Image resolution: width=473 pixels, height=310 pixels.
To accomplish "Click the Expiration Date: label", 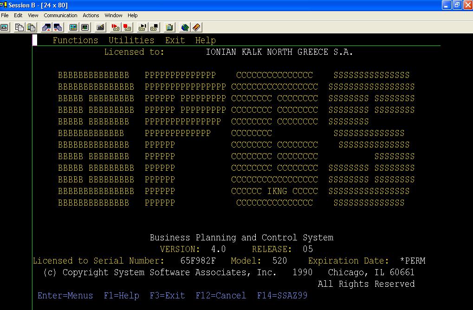I will pyautogui.click(x=349, y=261).
